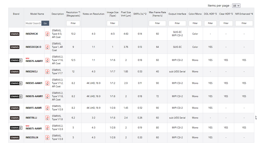Select model name IMX678-AAMR1
Image resolution: width=257 pixels, height=146 pixels.
pos(34,96)
